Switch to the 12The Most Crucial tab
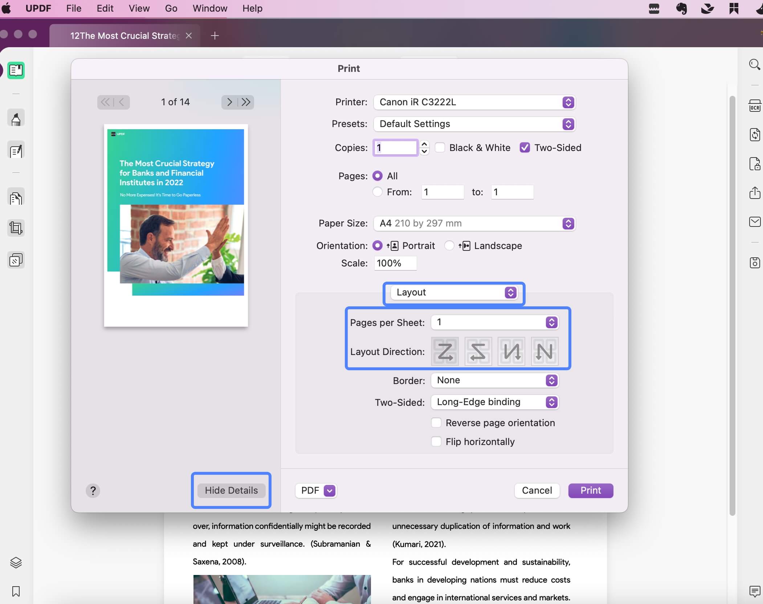Image resolution: width=763 pixels, height=604 pixels. point(123,36)
